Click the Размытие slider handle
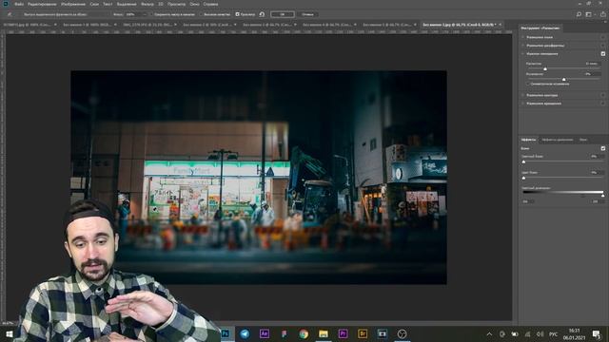The width and height of the screenshot is (609, 342). coord(545,69)
